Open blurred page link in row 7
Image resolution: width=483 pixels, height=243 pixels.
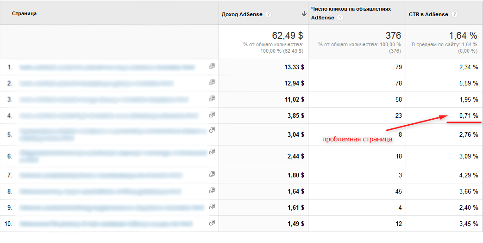(100, 176)
